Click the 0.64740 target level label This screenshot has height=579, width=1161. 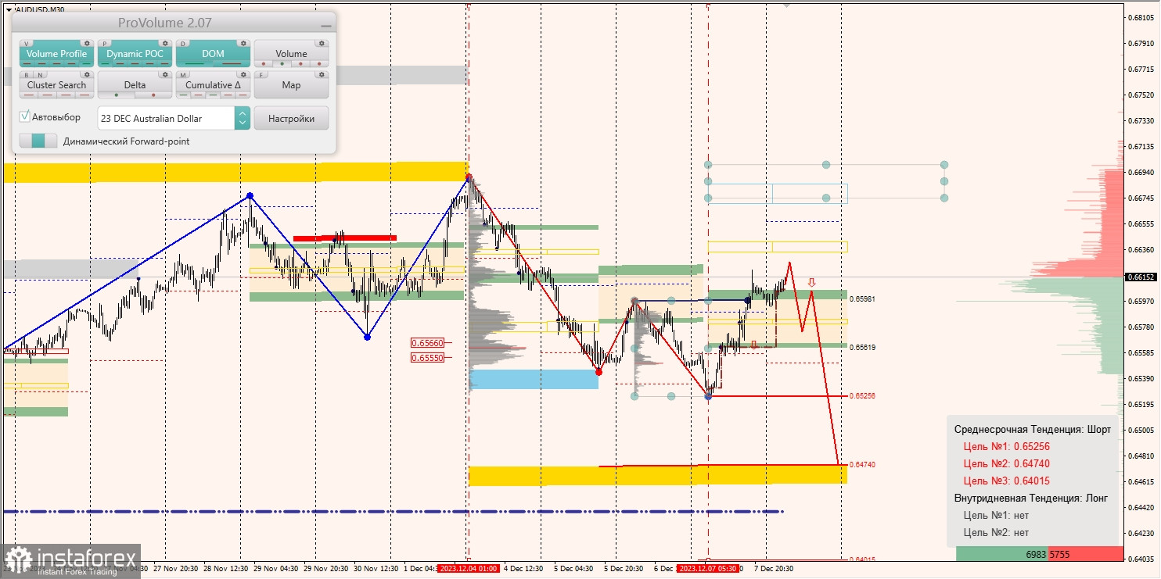(x=862, y=465)
